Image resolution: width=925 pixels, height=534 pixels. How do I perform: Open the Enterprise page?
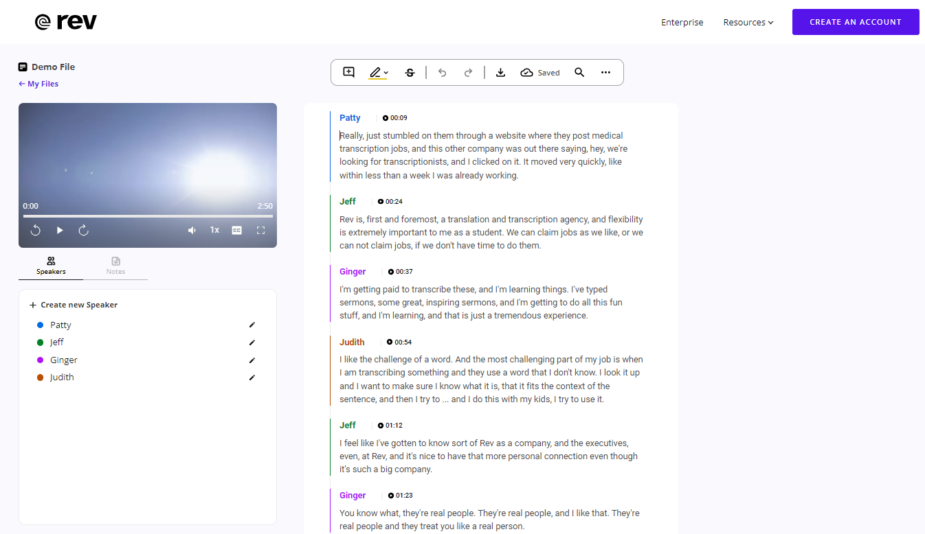tap(682, 22)
